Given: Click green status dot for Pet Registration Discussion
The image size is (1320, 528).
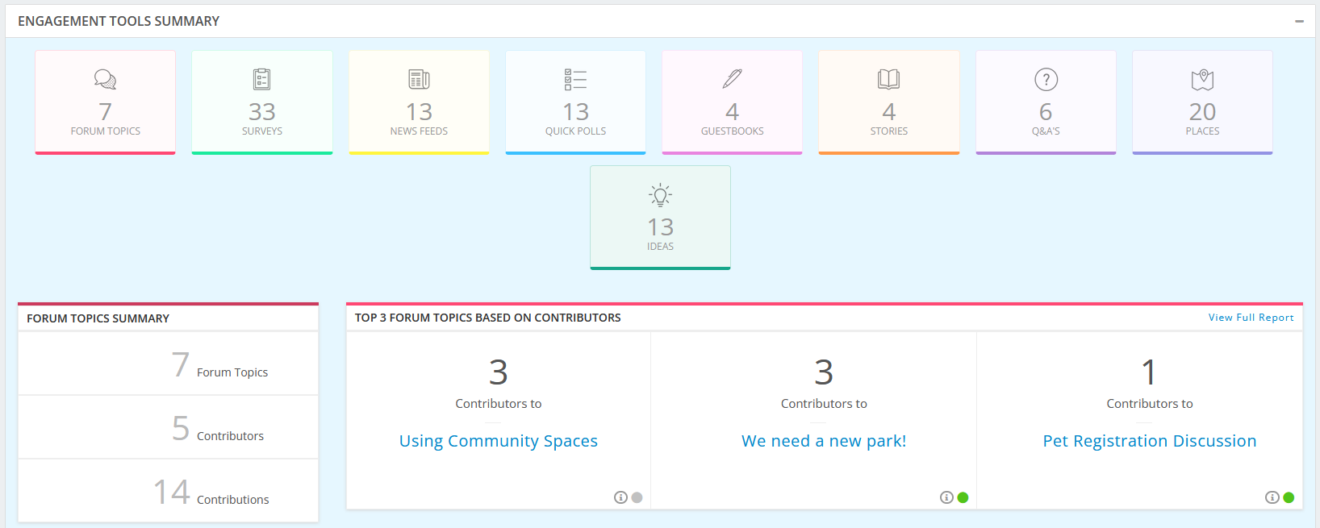Looking at the screenshot, I should [1289, 497].
